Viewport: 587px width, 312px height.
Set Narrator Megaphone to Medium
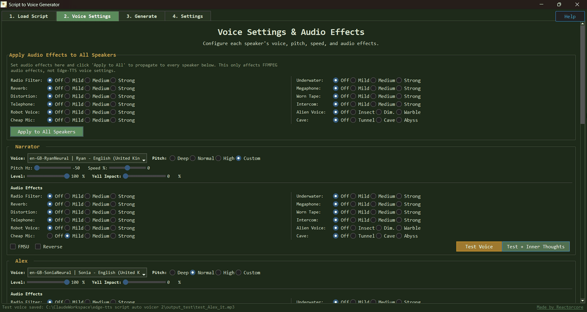tap(383, 204)
